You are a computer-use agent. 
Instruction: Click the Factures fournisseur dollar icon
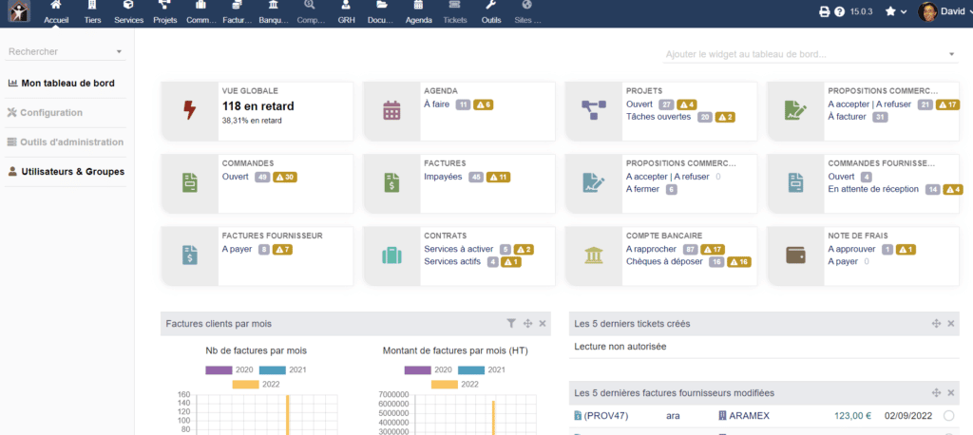190,255
